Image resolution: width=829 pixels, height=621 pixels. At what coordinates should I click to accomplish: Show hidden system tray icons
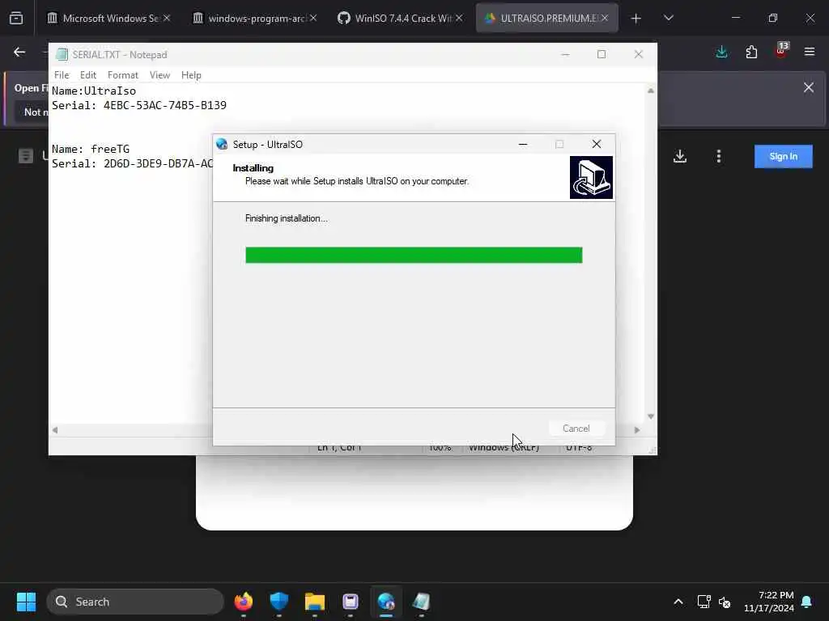coord(678,602)
